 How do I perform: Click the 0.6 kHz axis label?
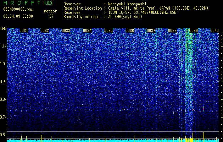2,135
